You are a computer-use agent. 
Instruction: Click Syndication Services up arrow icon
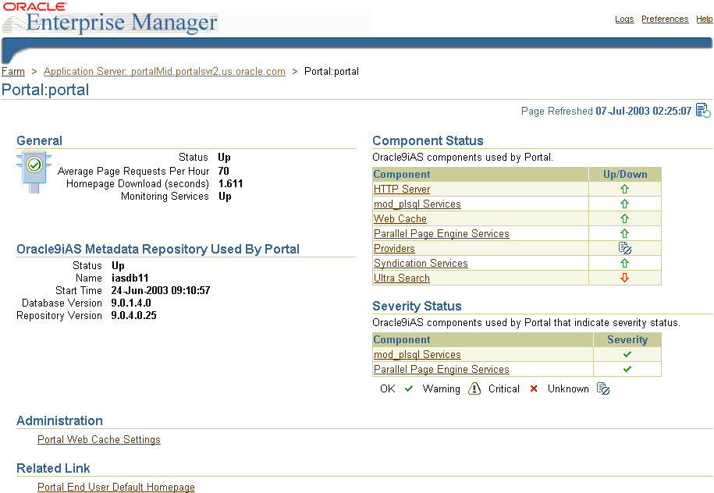tap(624, 263)
